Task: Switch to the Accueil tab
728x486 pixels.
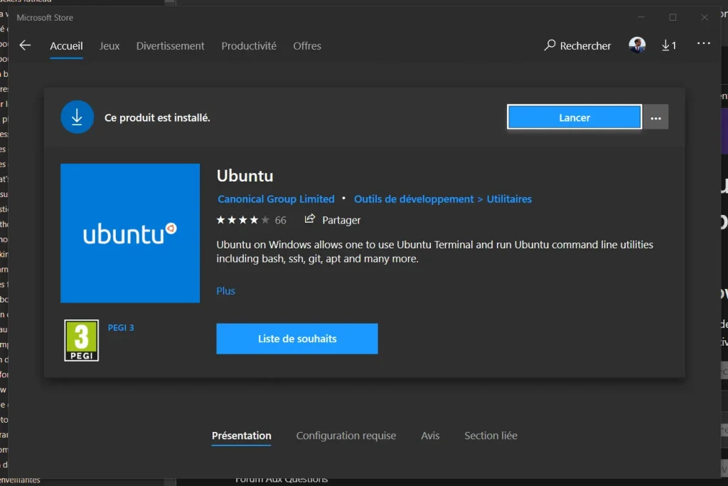Action: click(x=66, y=46)
